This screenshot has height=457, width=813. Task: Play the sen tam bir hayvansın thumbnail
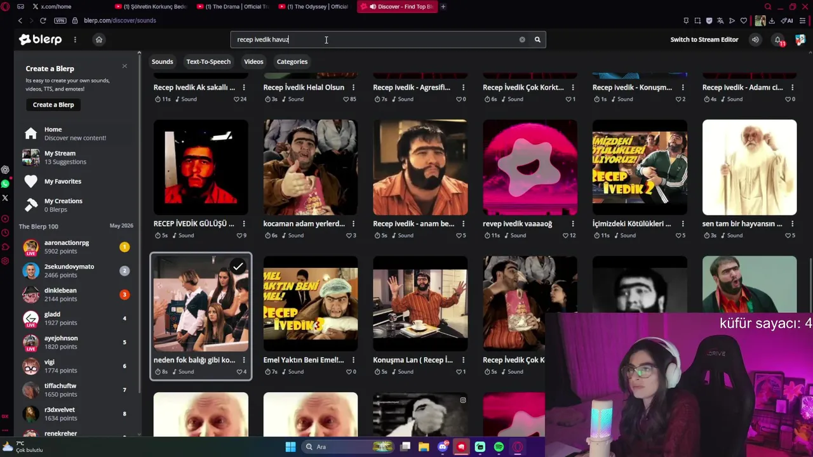[749, 168]
